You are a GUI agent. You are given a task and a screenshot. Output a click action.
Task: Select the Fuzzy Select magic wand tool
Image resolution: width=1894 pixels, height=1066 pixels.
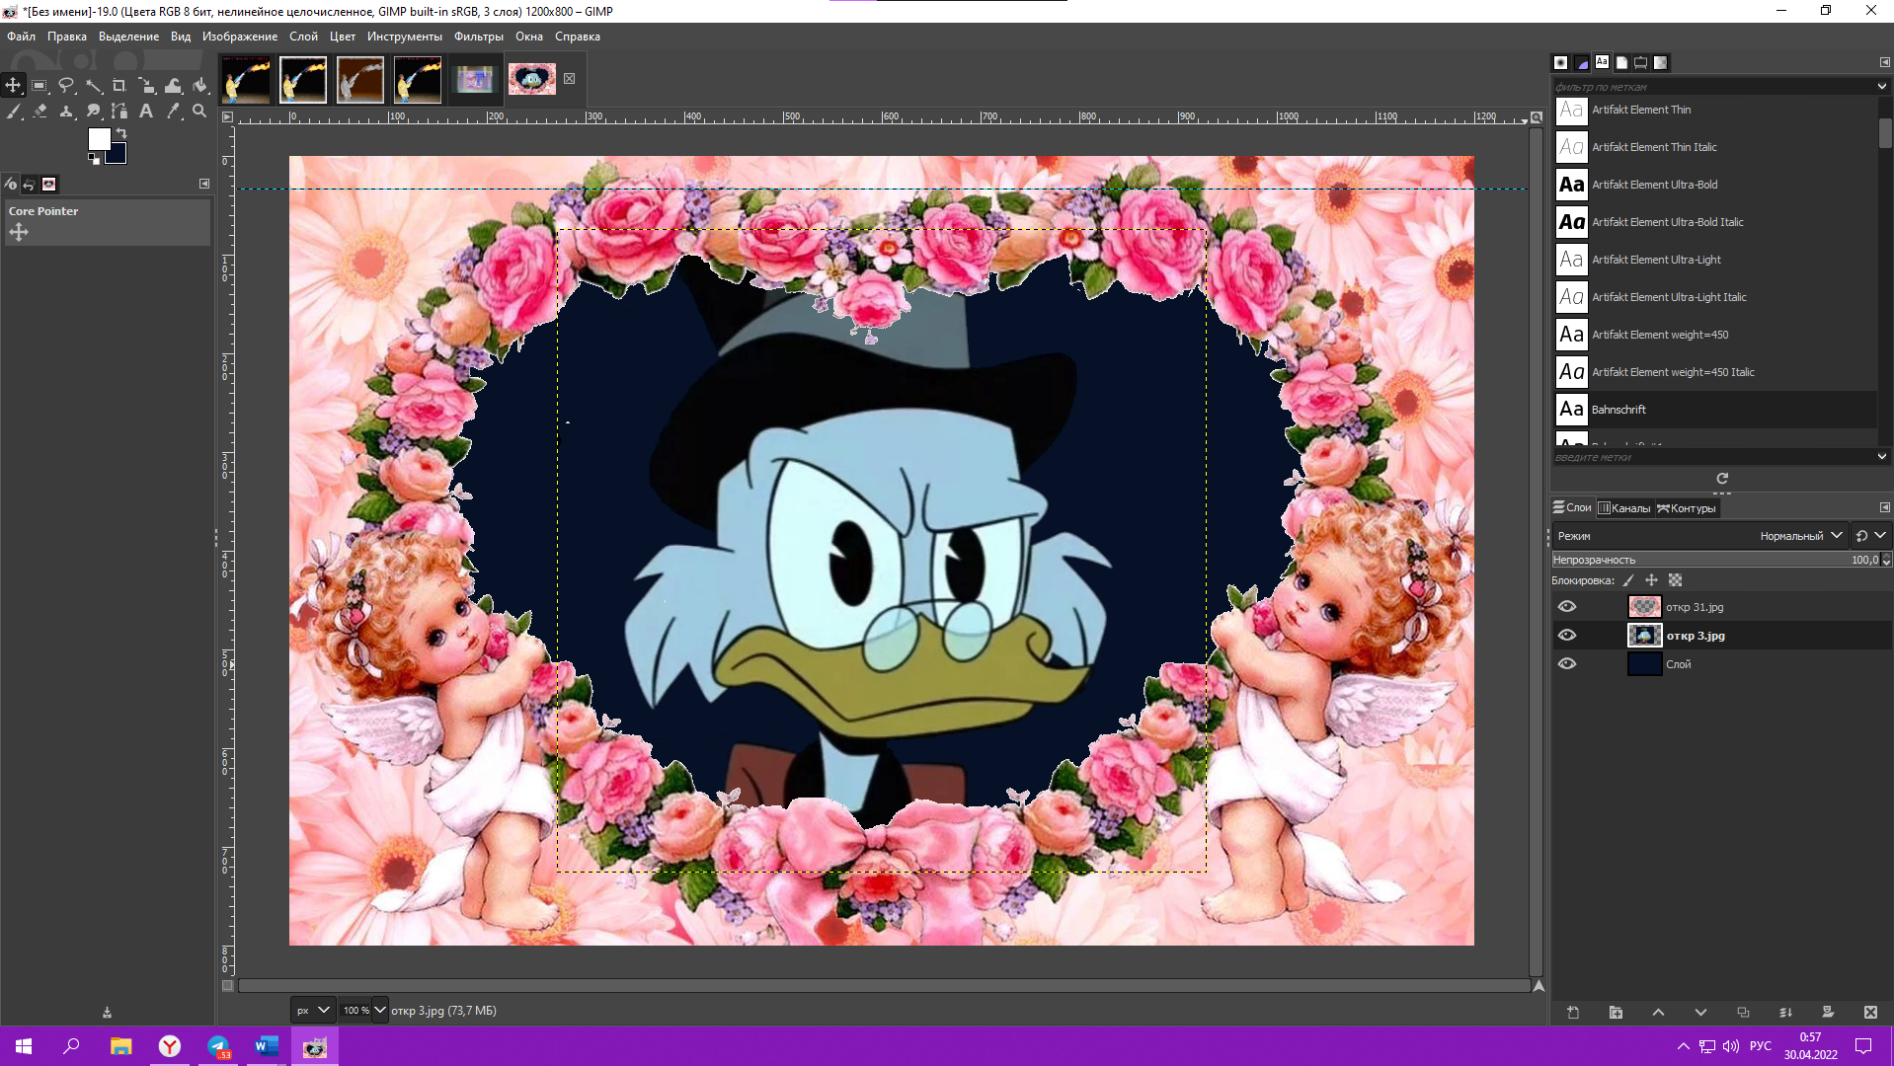point(93,86)
